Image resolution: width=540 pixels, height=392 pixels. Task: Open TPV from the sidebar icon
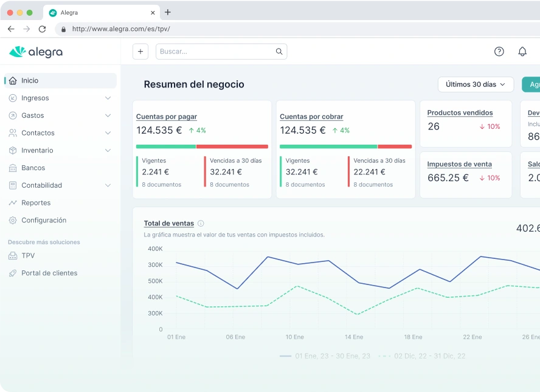point(13,255)
